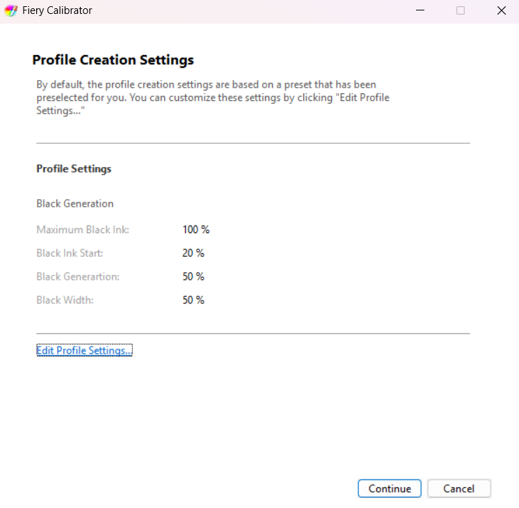
Task: Click the Maximum Black Ink label
Action: [x=83, y=230]
